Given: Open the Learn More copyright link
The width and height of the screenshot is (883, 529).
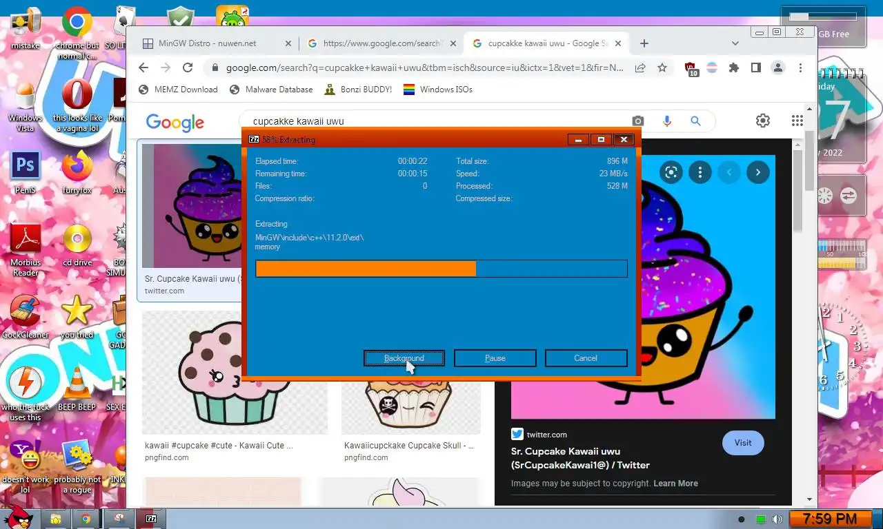Looking at the screenshot, I should [675, 484].
